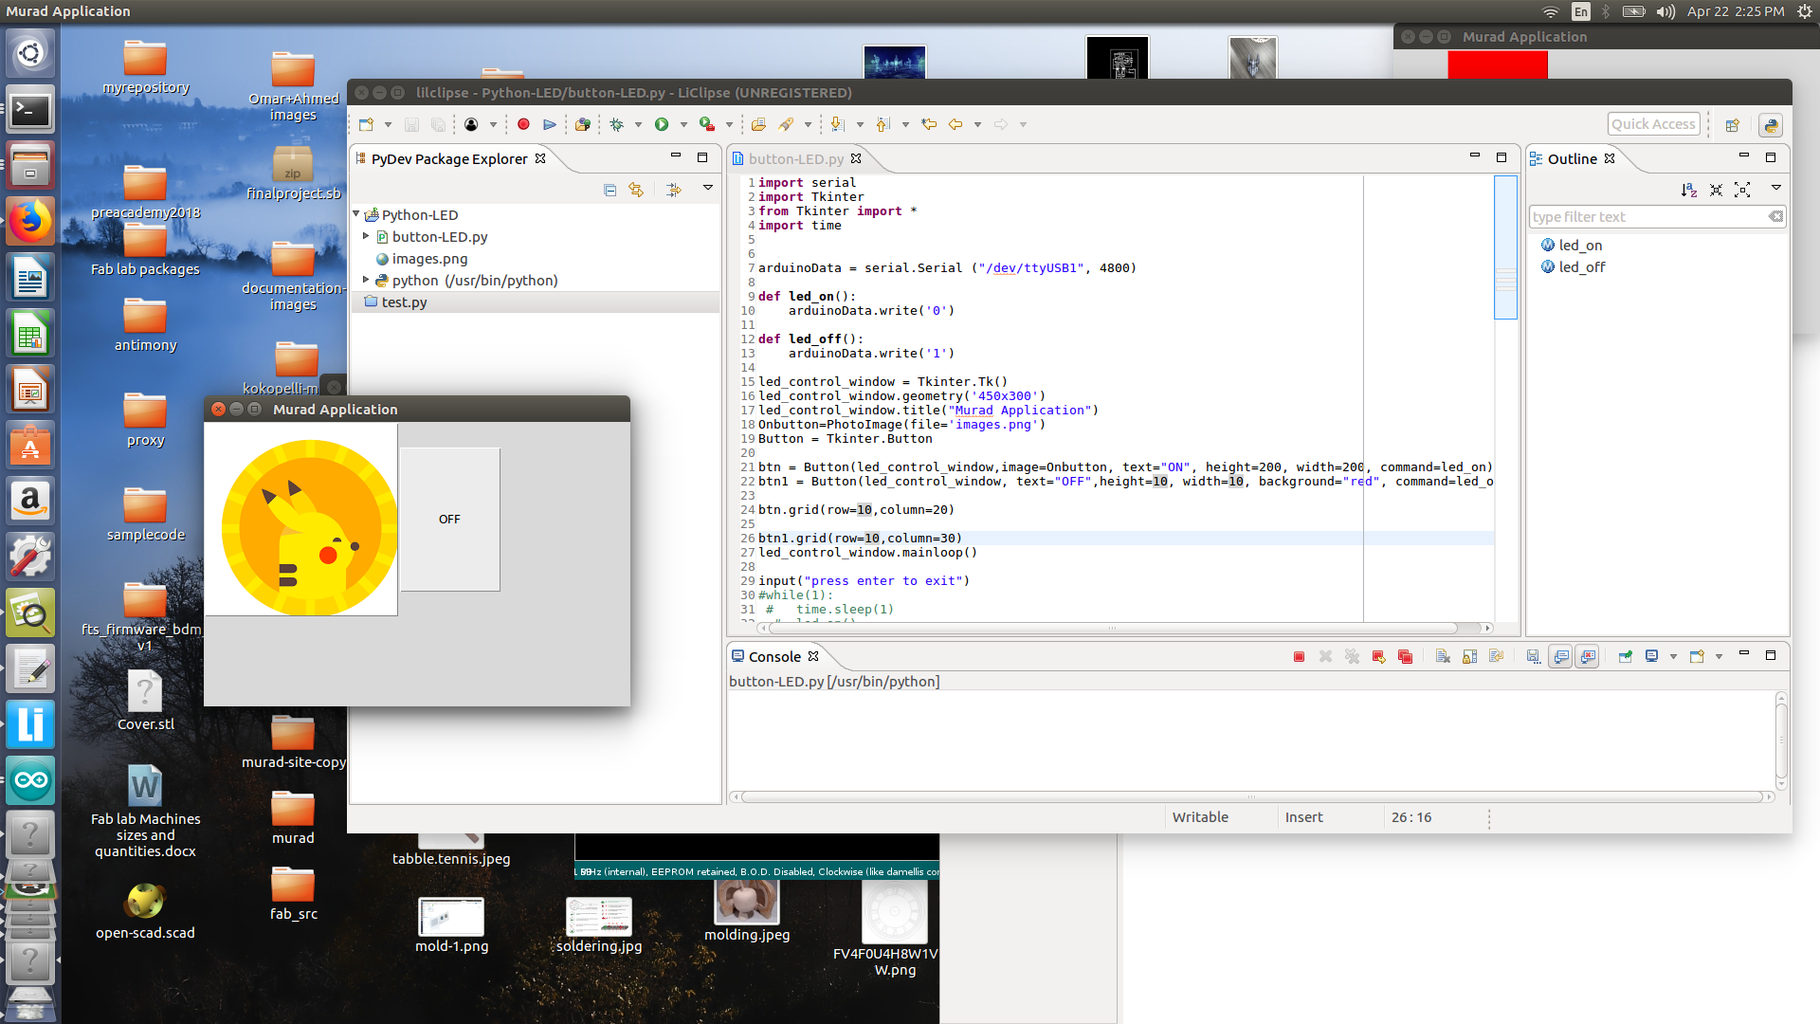Open Package Explorer view menu triangle
Viewport: 1820px width, 1024px height.
click(707, 188)
